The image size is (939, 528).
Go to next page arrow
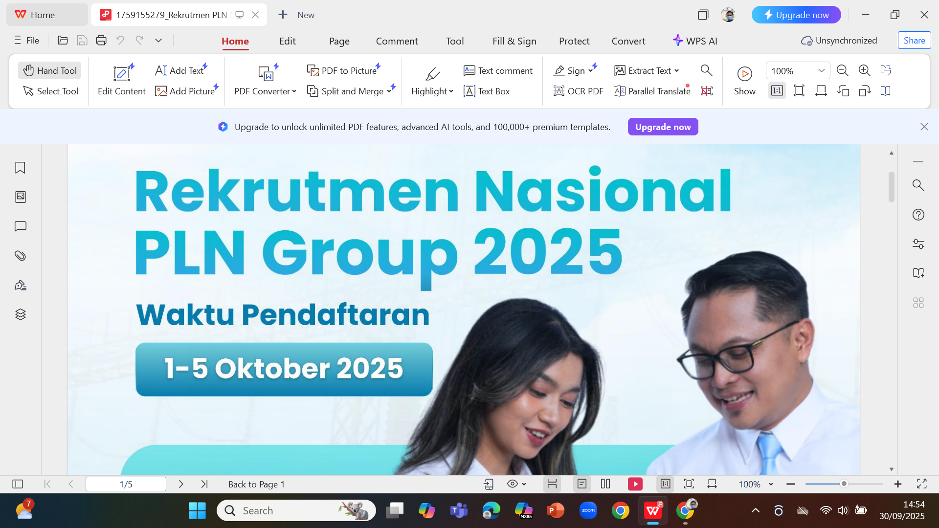(x=181, y=484)
